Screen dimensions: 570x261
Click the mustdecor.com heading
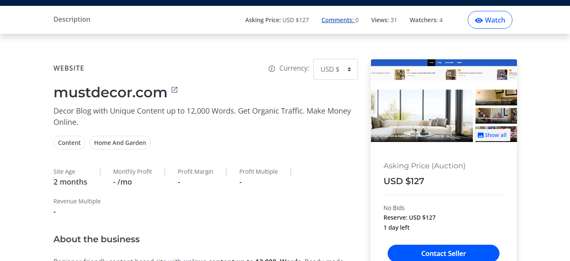(111, 92)
